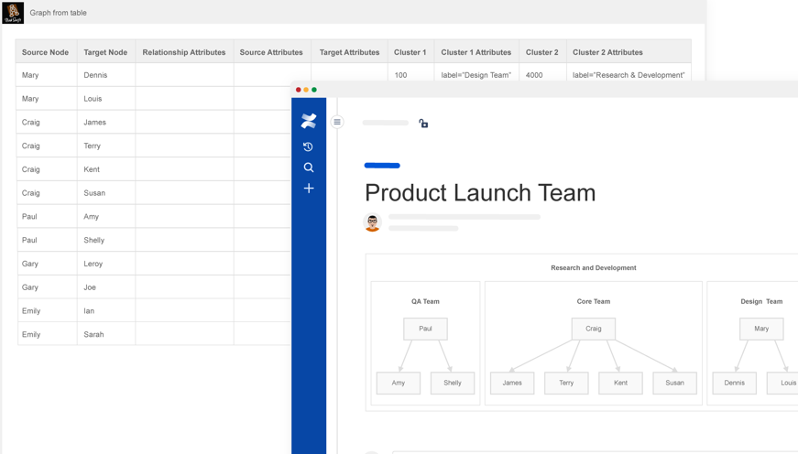Click table cell containing Leroy
Image resolution: width=798 pixels, height=454 pixels.
tap(105, 264)
